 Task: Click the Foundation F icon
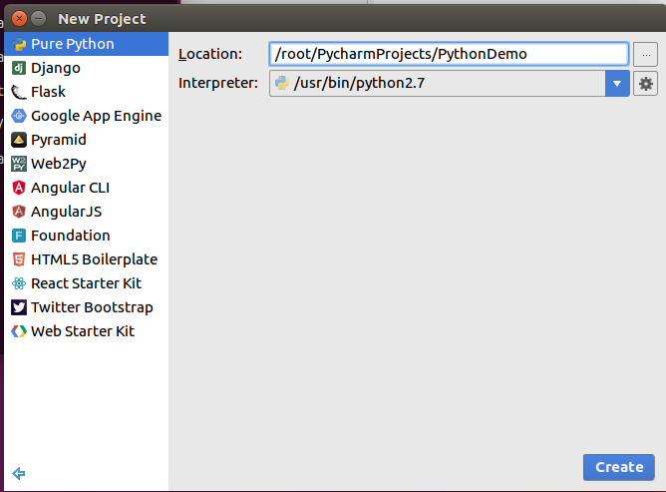[x=19, y=236]
